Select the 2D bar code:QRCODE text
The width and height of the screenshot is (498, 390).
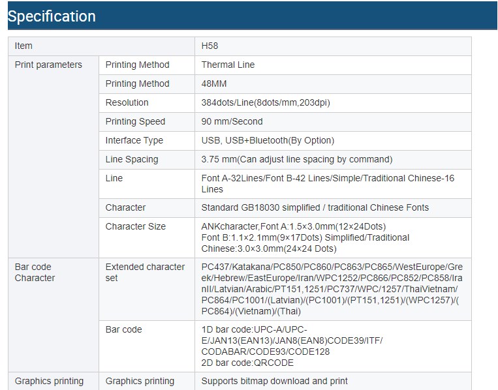point(247,363)
